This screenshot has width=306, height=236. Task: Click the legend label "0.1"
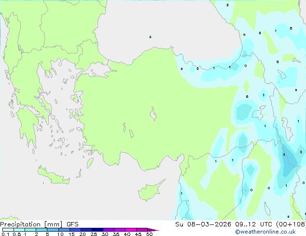5,234
